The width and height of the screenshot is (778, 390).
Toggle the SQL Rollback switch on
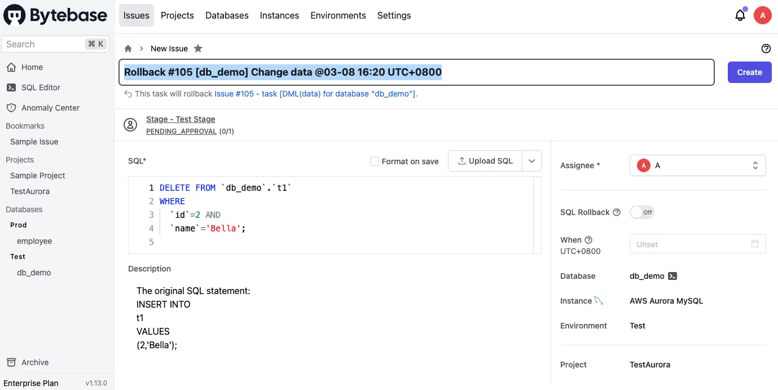pos(642,212)
